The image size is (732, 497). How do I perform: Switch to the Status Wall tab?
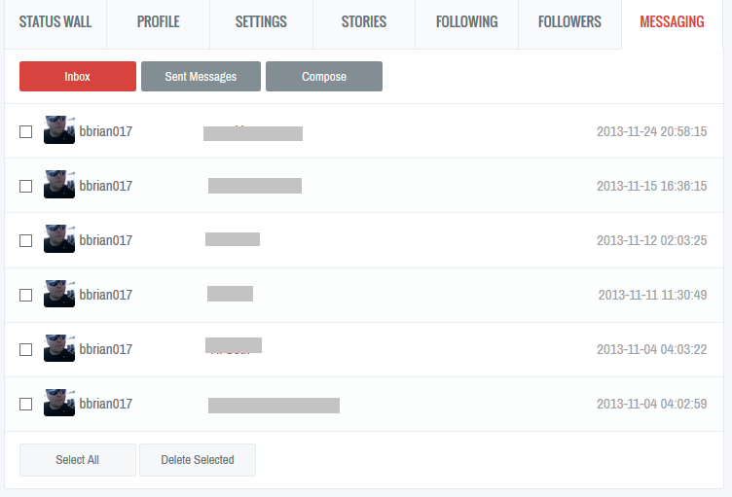coord(55,22)
